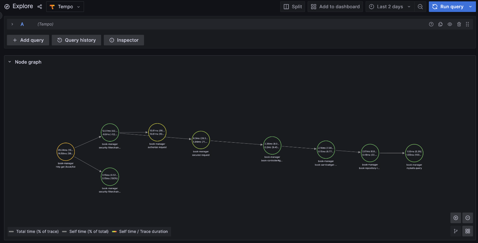Click the Node graph panel title
Screen dimensions: 478x243
28,62
